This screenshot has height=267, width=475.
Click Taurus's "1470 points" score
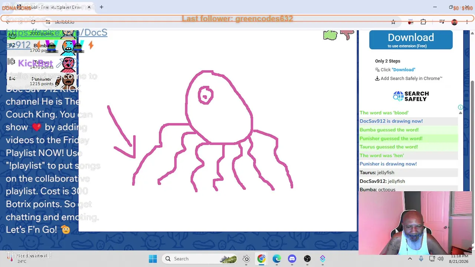click(42, 67)
